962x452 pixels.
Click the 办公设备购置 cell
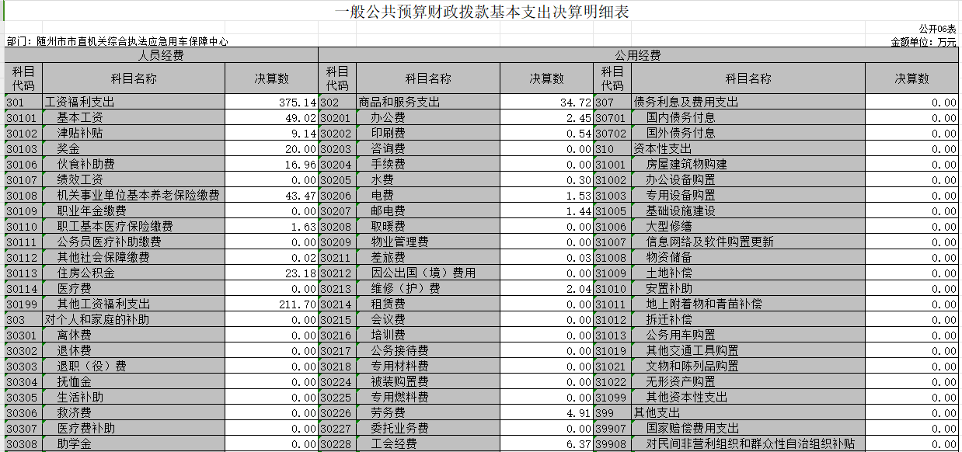(x=748, y=179)
